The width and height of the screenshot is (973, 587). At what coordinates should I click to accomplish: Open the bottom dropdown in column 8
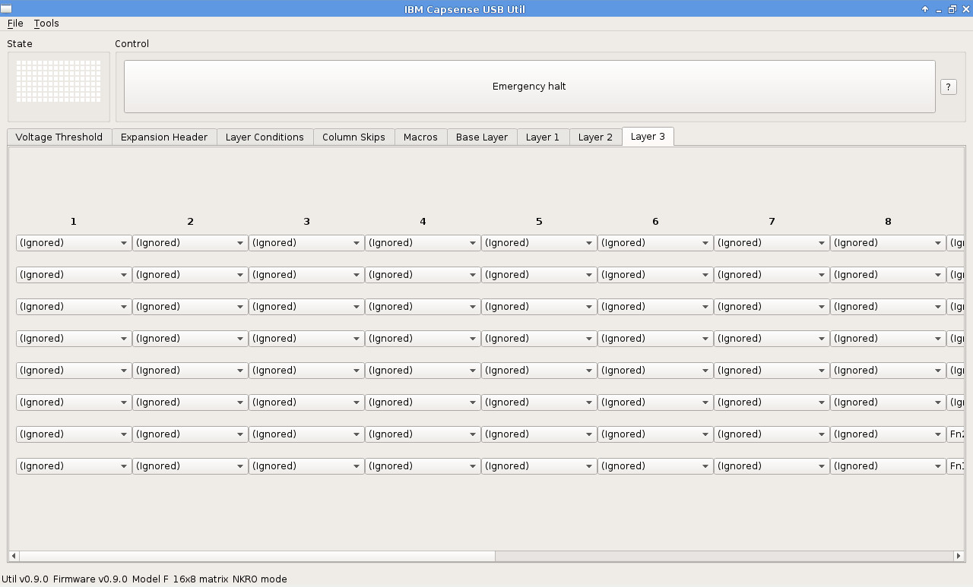(887, 466)
